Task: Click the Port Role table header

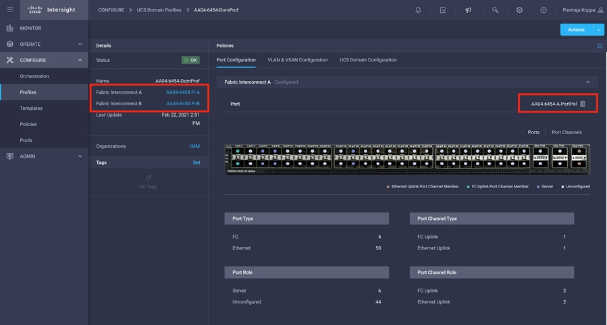Action: pyautogui.click(x=307, y=272)
